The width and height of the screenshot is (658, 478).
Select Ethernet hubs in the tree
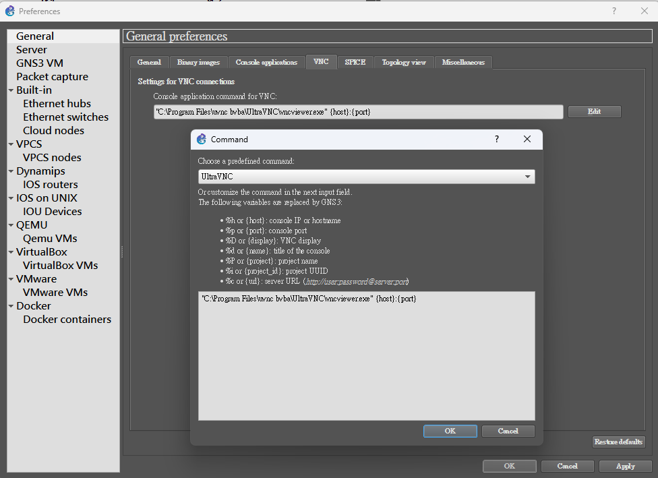pos(57,104)
